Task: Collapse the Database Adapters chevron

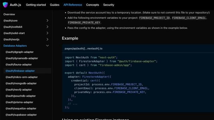Action: 47,46
